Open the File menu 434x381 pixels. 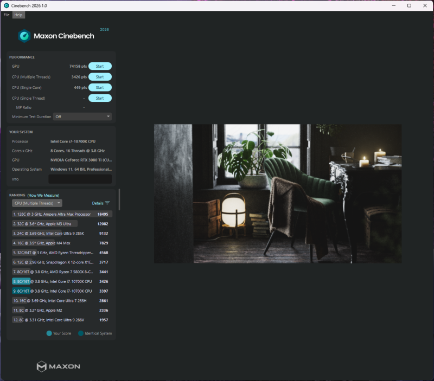click(x=7, y=15)
